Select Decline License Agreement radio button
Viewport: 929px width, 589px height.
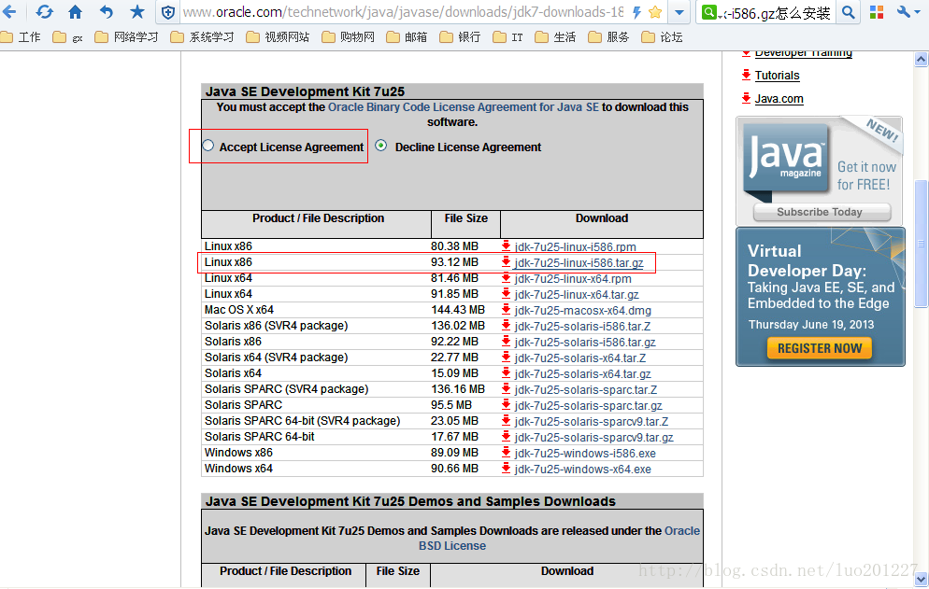point(381,146)
